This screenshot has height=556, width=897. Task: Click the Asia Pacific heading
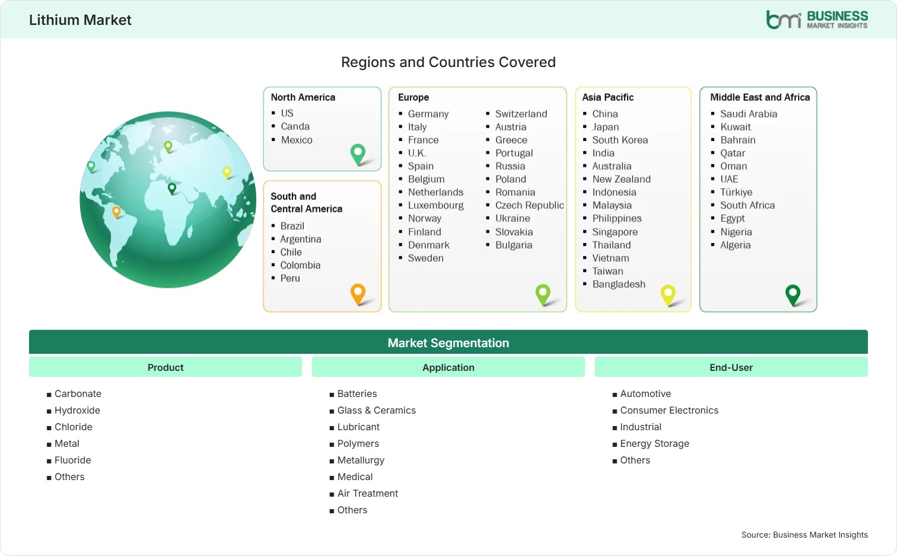pos(608,97)
